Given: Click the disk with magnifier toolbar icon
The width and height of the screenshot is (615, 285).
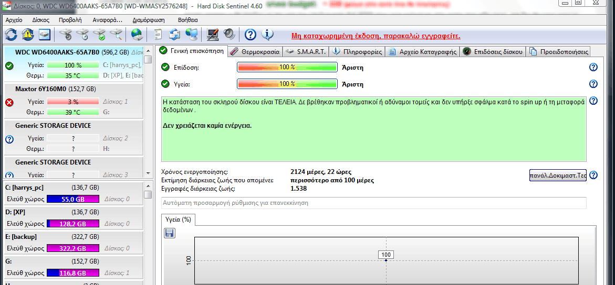Looking at the screenshot, I should [116, 35].
